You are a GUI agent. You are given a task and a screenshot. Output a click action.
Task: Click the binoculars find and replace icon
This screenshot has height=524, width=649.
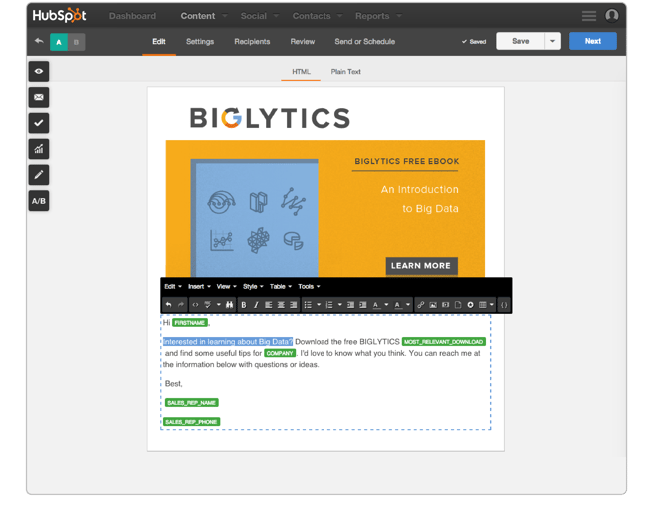click(x=229, y=305)
